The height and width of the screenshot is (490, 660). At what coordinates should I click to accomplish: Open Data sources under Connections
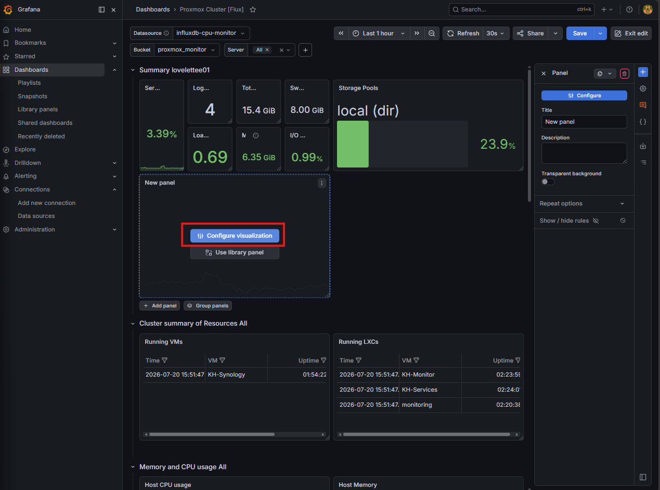pos(36,216)
